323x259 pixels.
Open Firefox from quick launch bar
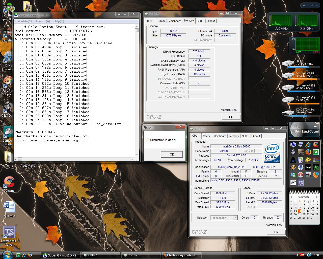[30, 255]
